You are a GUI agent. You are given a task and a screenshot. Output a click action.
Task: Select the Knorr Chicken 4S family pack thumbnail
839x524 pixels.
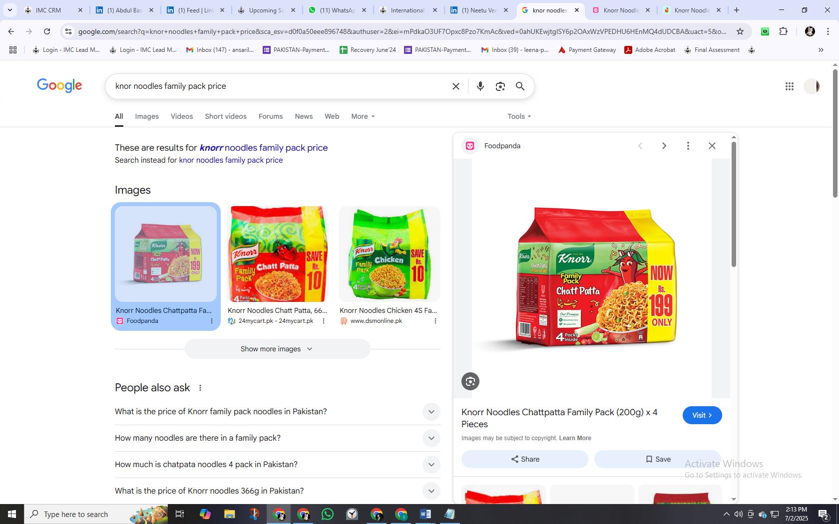tap(390, 254)
